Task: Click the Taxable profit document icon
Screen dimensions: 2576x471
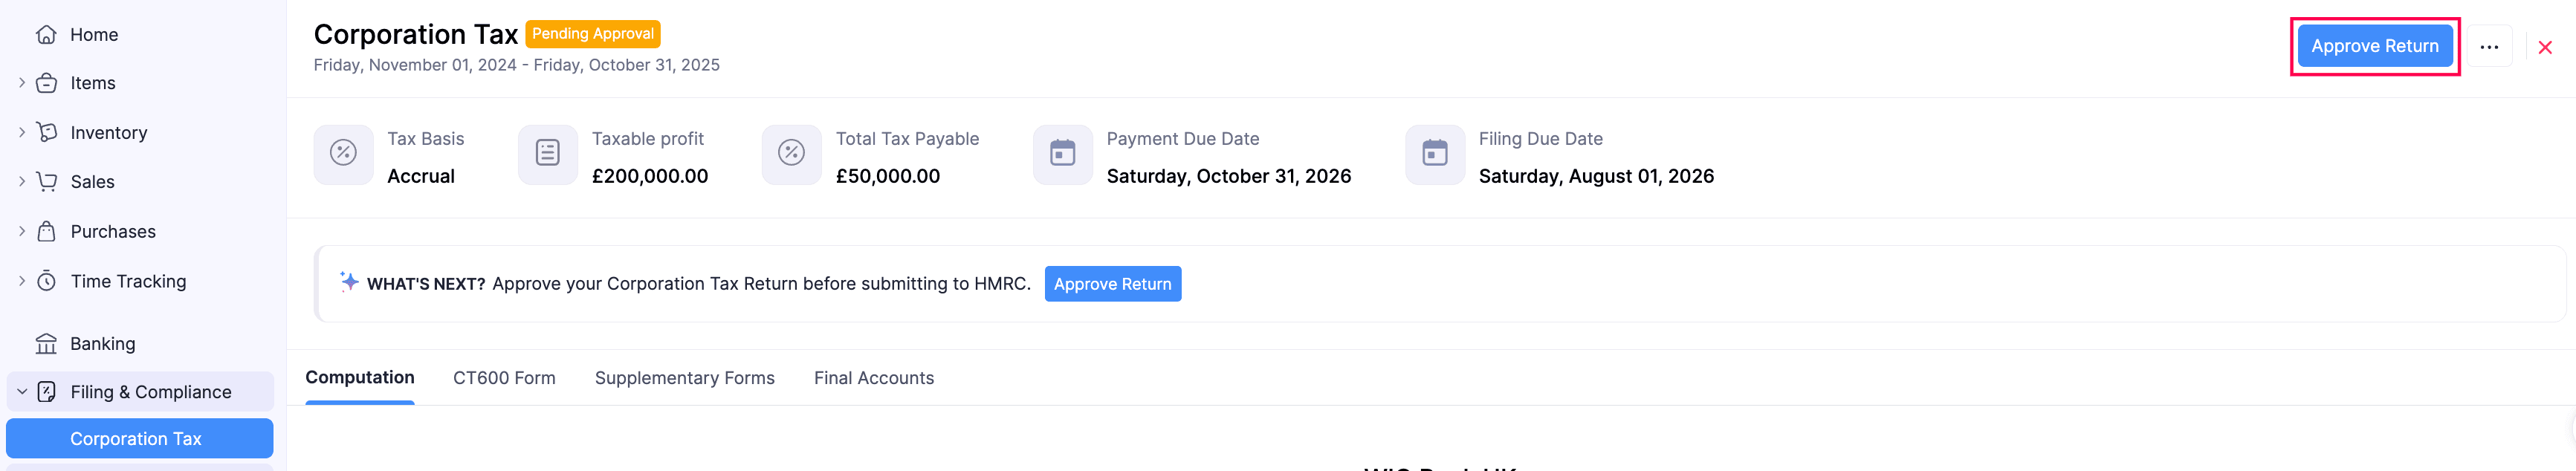Action: [x=547, y=154]
